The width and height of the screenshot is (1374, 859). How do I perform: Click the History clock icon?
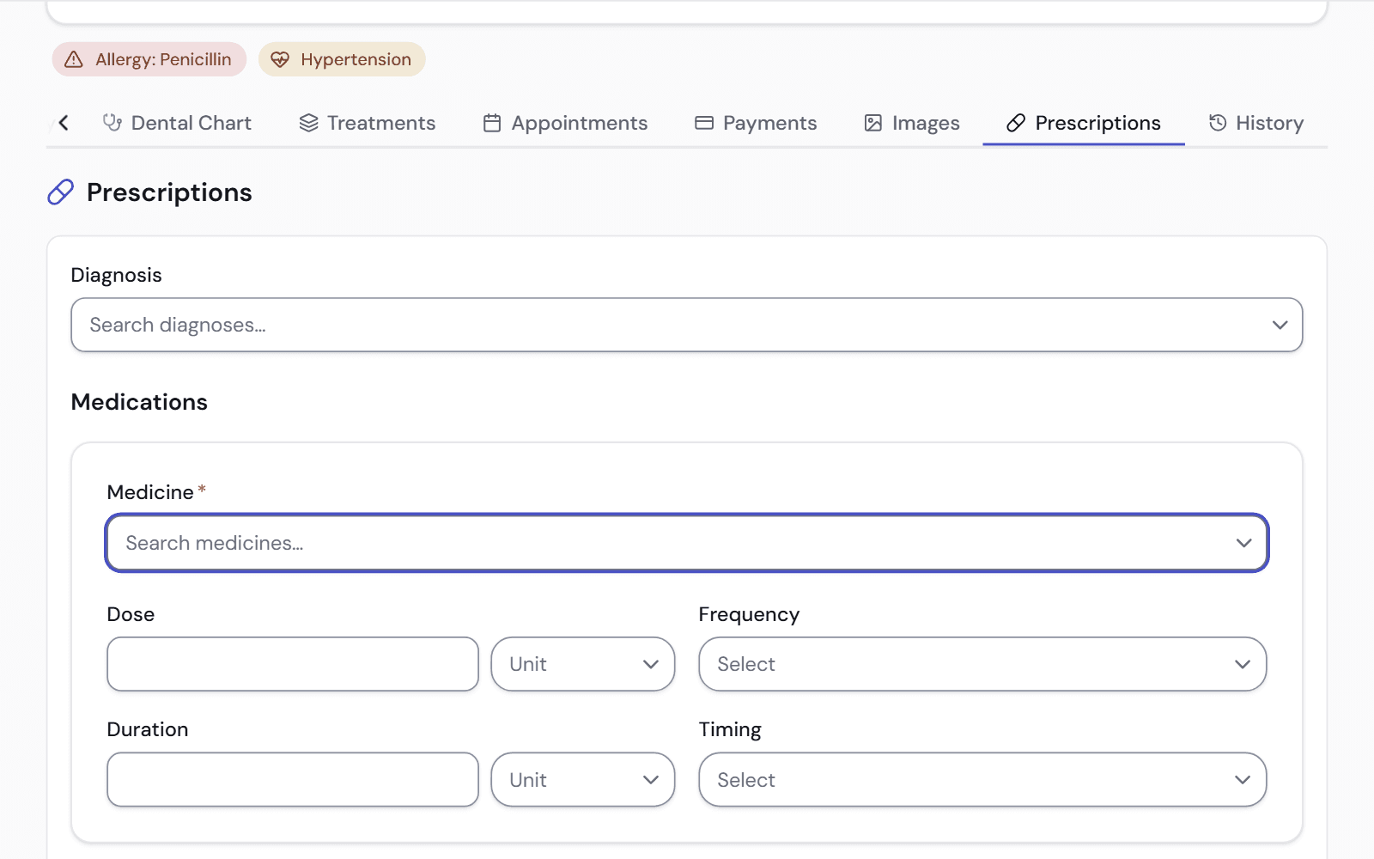(1218, 123)
